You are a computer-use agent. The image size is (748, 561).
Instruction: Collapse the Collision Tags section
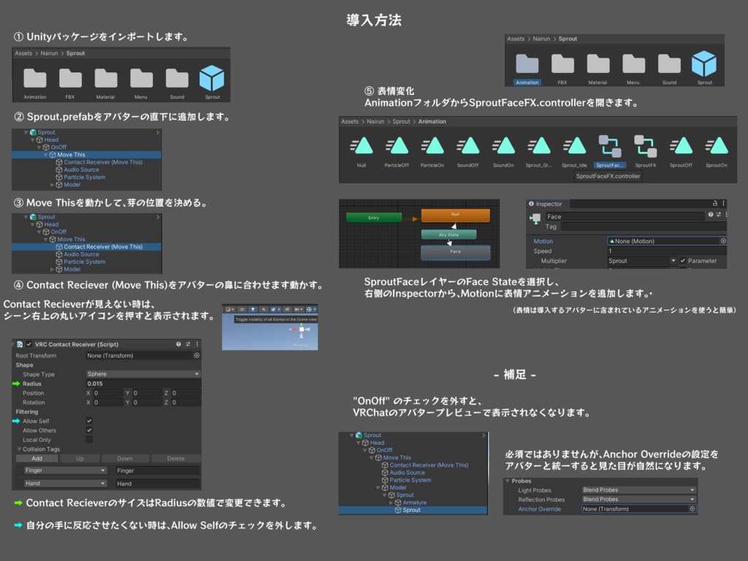[20, 449]
